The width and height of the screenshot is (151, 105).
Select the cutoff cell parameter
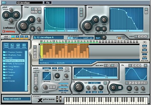(86, 38)
